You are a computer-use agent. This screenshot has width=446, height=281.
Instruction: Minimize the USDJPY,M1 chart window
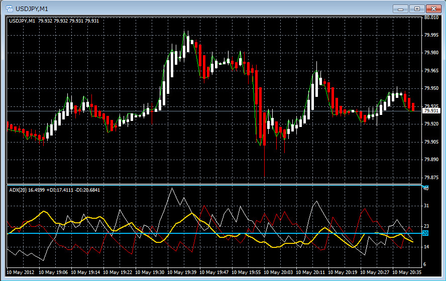pos(400,9)
